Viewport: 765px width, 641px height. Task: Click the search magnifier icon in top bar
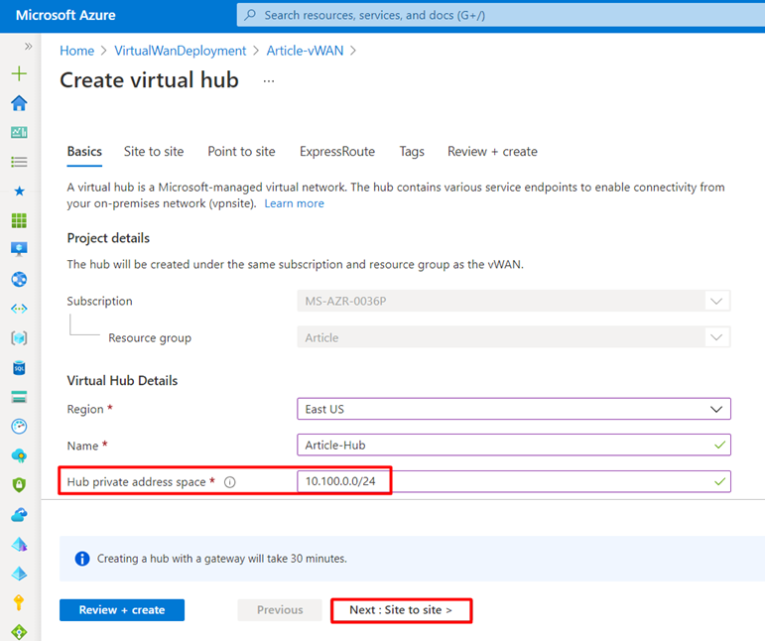[250, 15]
